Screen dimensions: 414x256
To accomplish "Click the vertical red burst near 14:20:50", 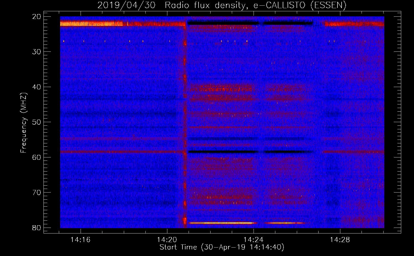I will point(185,123).
